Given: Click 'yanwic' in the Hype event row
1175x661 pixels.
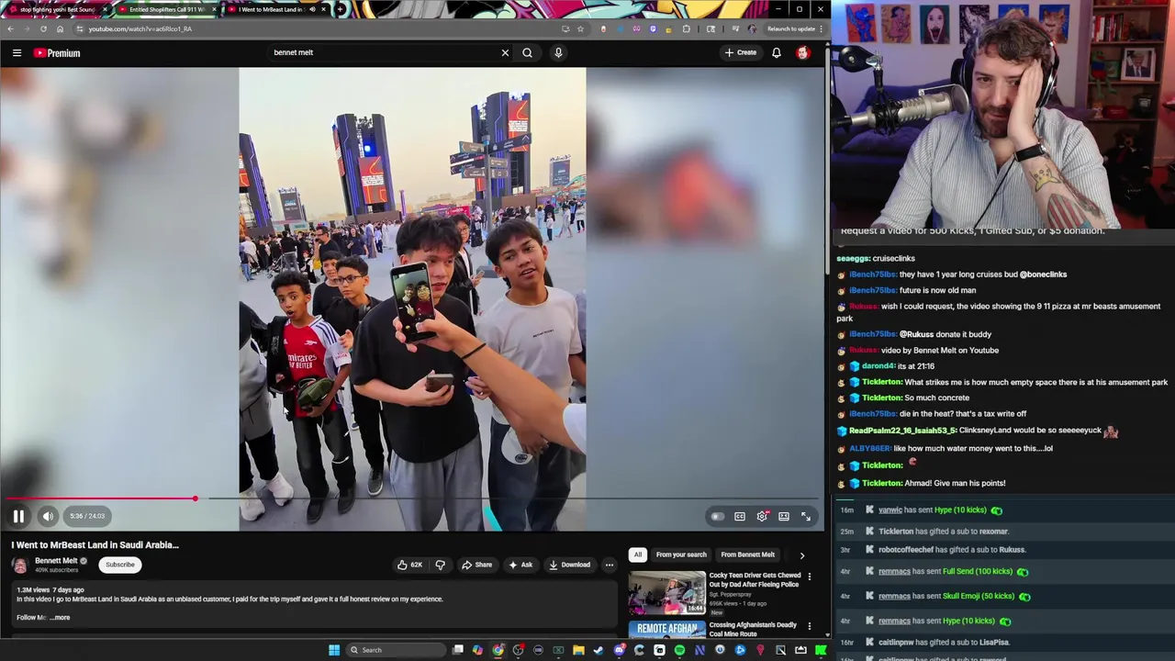Looking at the screenshot, I should [x=890, y=510].
